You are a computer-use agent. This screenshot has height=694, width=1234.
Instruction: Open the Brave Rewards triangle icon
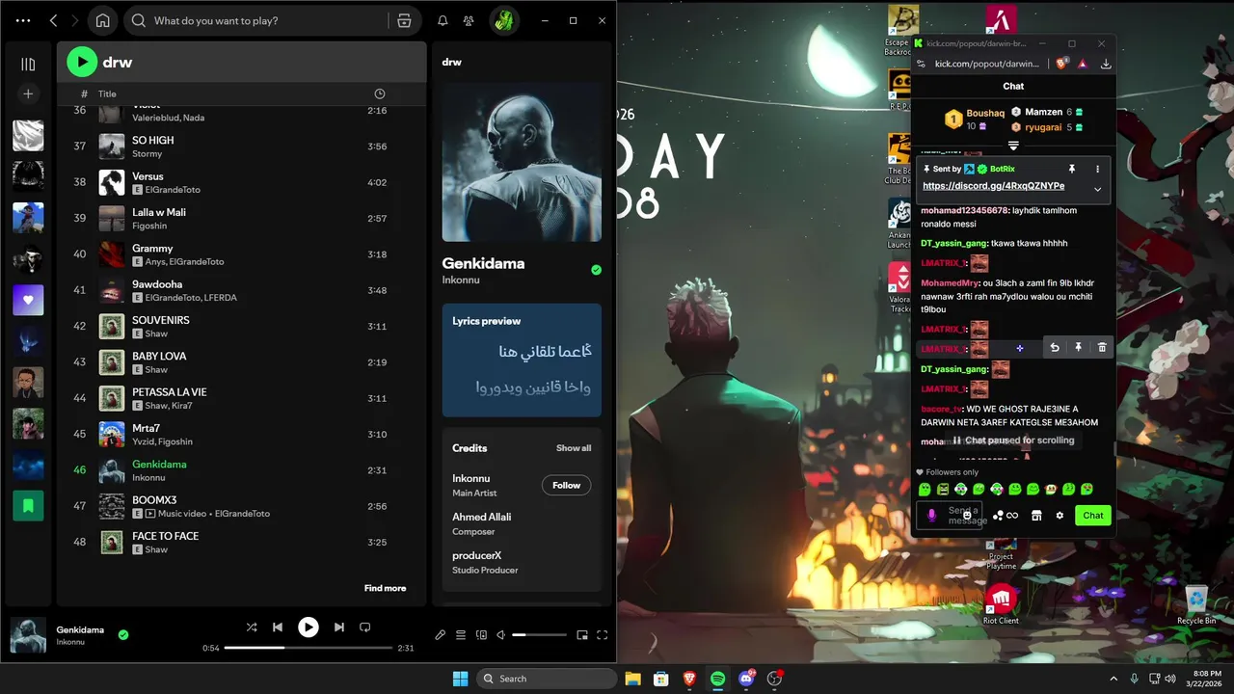click(x=1083, y=64)
